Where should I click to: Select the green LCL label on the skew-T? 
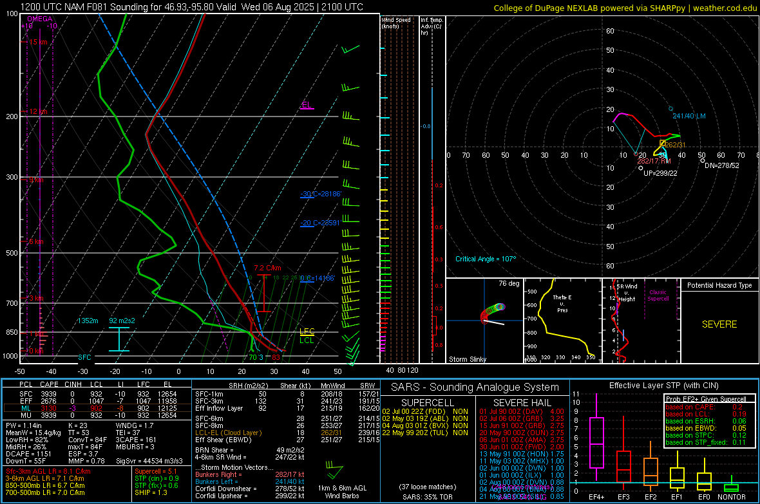click(307, 341)
